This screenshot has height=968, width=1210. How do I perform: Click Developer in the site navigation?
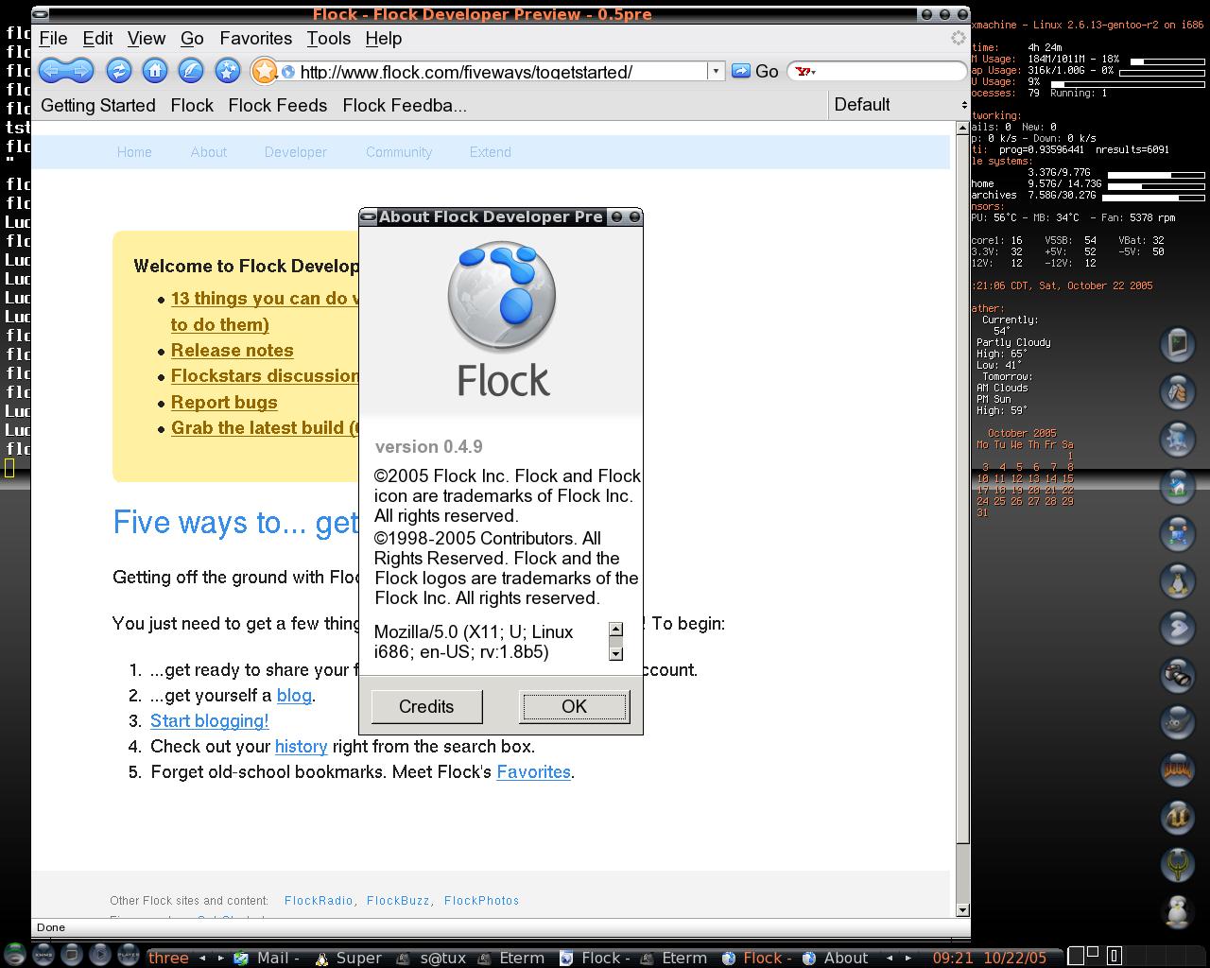coord(295,152)
